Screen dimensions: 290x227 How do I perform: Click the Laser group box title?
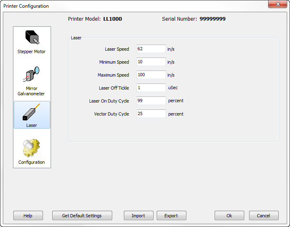coord(76,38)
